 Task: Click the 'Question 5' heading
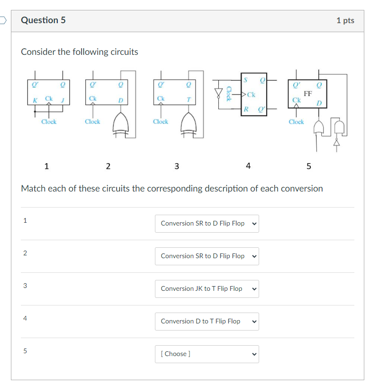[x=43, y=20]
